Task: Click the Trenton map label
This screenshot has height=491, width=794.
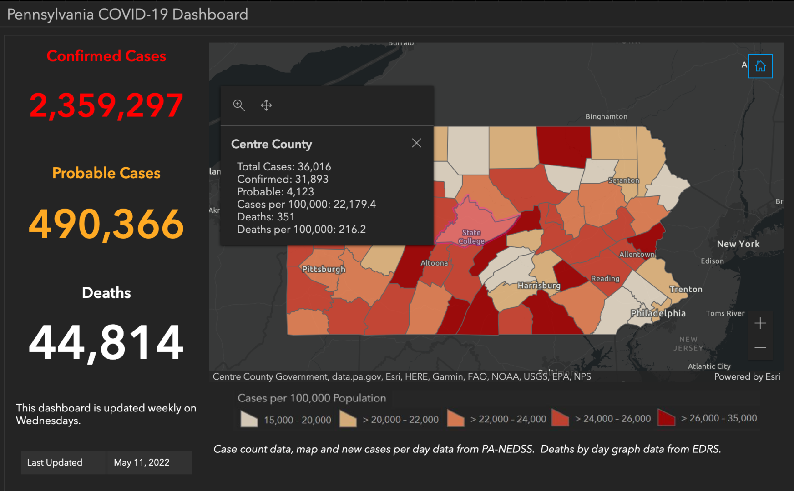Action: (686, 289)
